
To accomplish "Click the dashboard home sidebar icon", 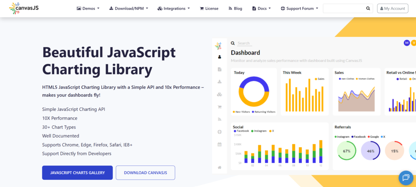I will click(x=220, y=167).
